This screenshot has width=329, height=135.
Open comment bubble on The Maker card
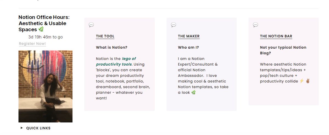174,25
